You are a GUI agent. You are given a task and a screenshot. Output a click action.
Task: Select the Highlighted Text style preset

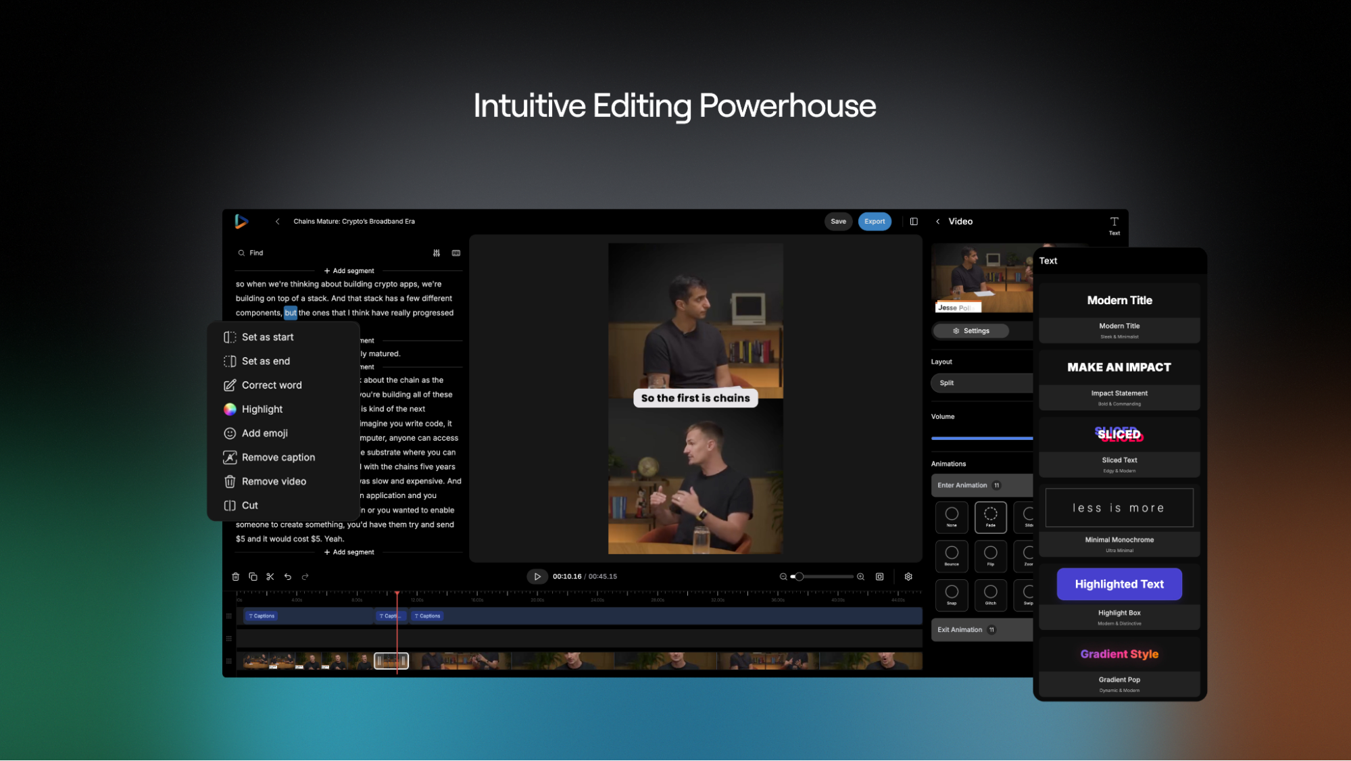[1119, 584]
